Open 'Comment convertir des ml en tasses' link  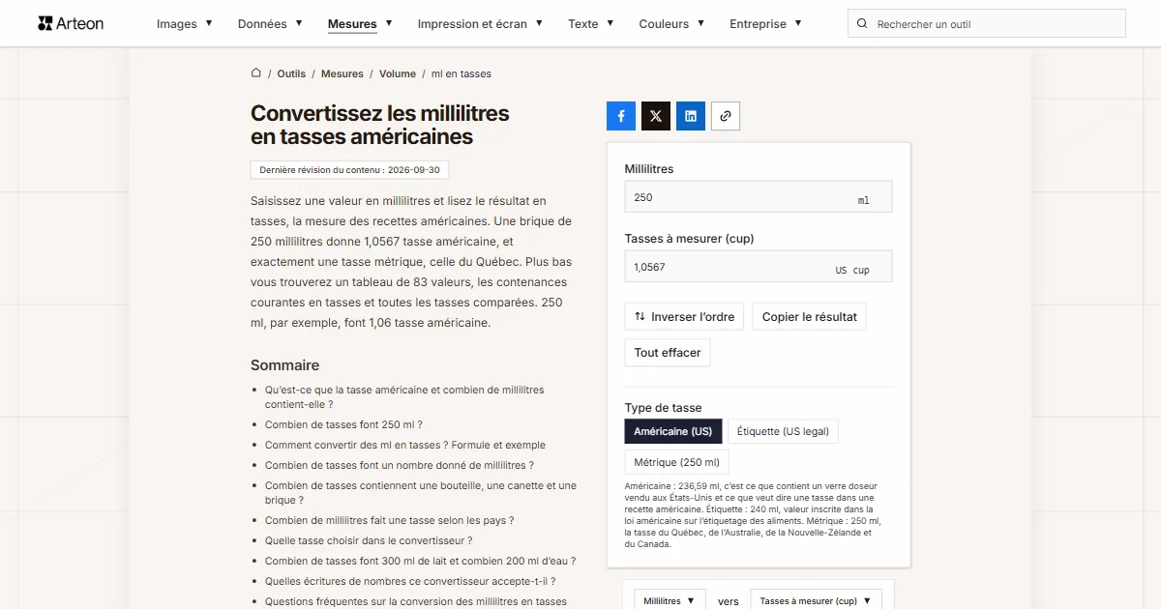pyautogui.click(x=405, y=445)
